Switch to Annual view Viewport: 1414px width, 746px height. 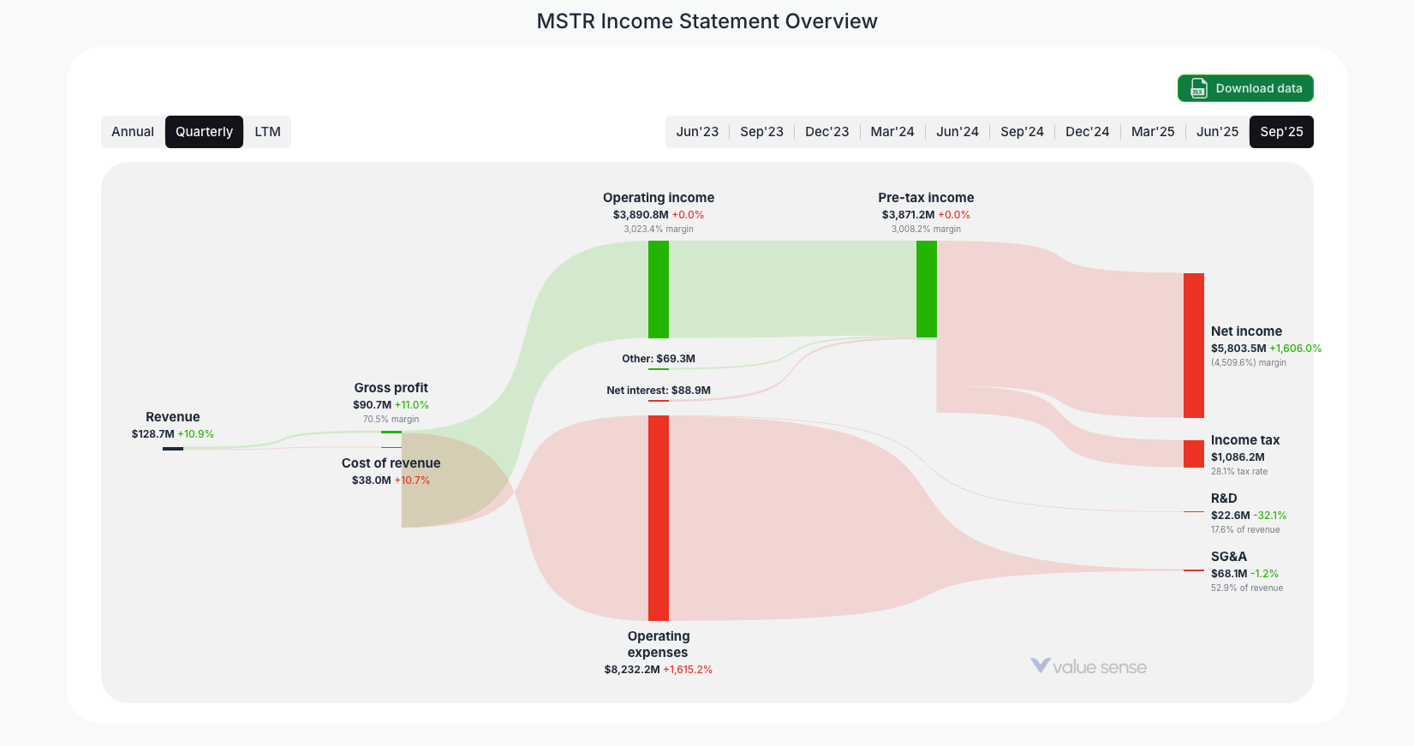click(133, 131)
